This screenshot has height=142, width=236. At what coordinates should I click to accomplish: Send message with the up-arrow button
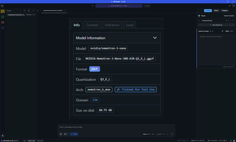pos(172,134)
